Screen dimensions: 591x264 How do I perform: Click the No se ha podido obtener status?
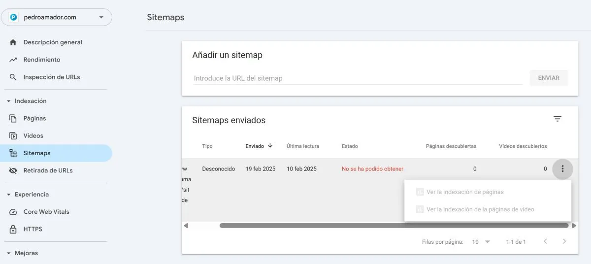point(372,169)
